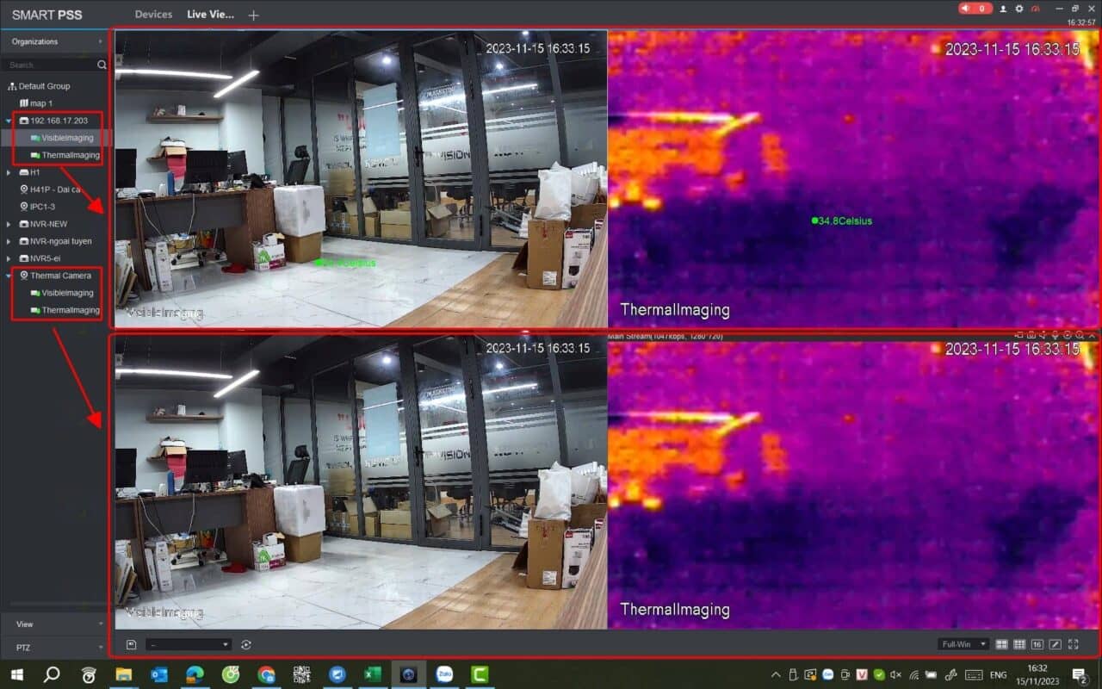Expand the NVR-NEW device node
The height and width of the screenshot is (689, 1102).
9,224
